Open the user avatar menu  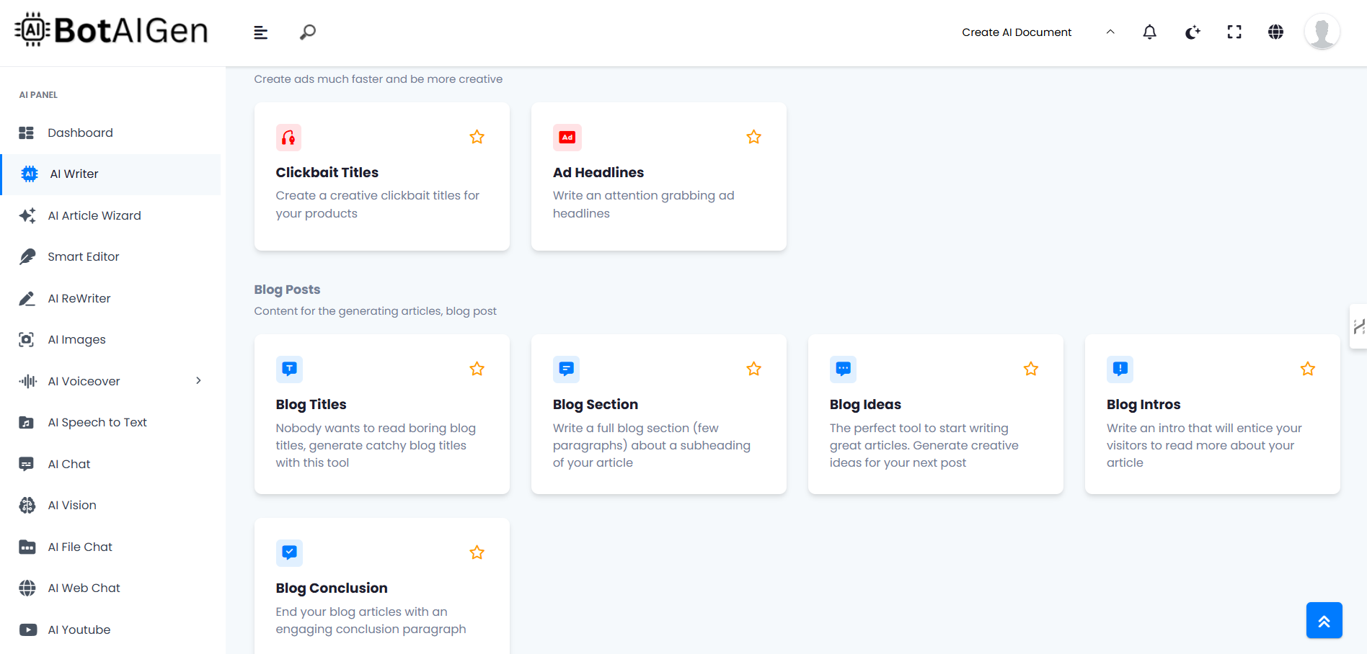1322,32
